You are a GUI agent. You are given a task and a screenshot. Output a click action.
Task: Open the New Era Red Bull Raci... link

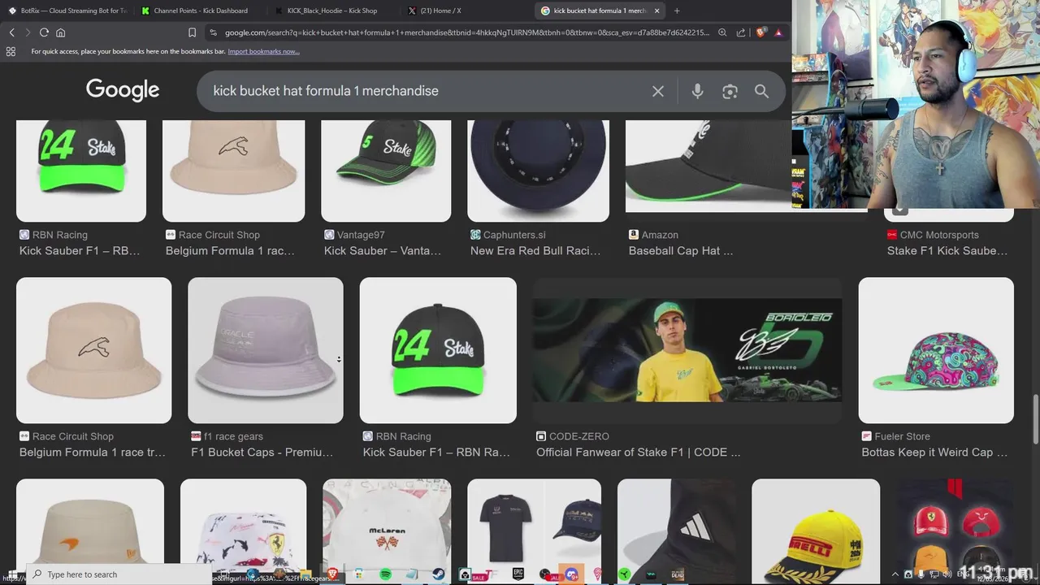[535, 250]
